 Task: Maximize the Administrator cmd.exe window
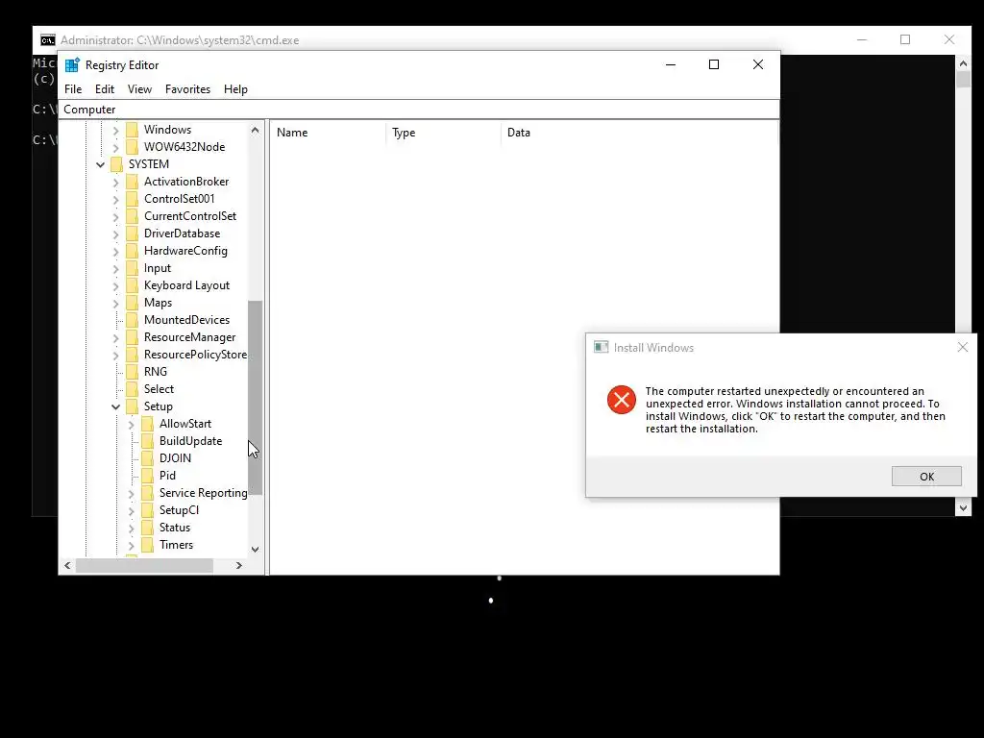tap(905, 39)
